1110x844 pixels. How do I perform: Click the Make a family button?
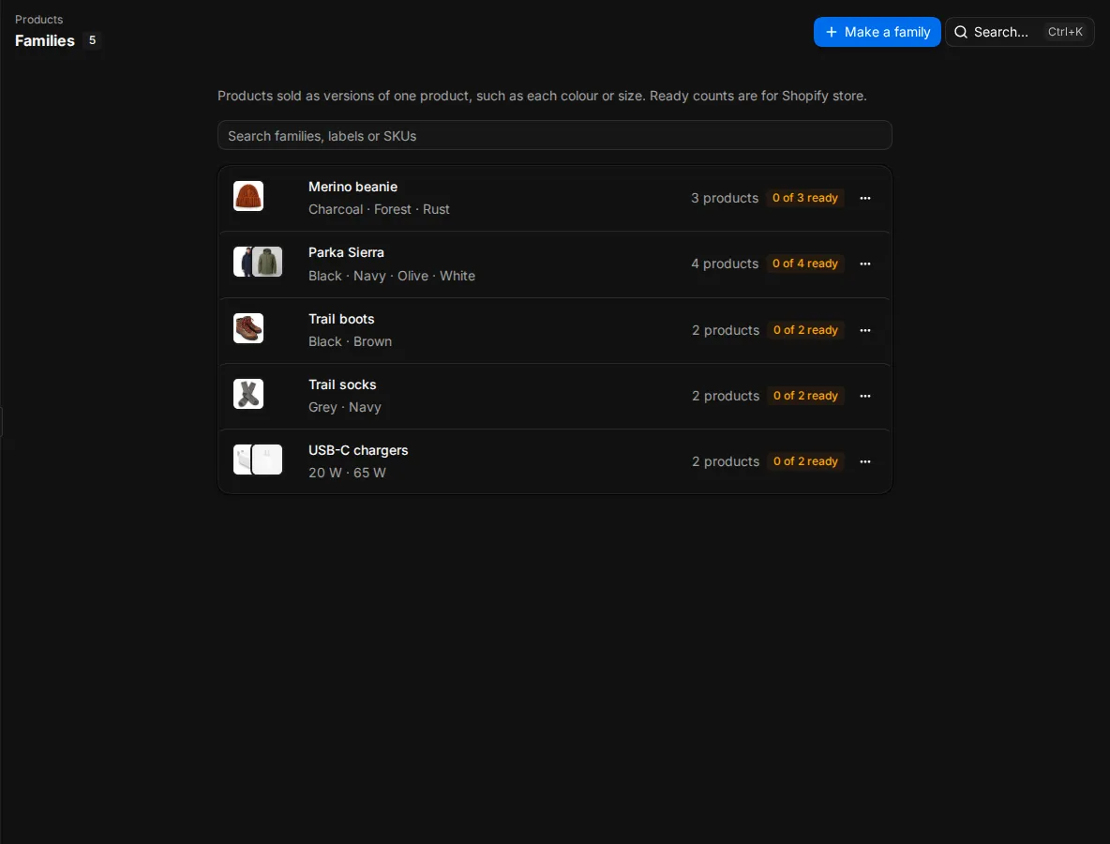tap(877, 32)
